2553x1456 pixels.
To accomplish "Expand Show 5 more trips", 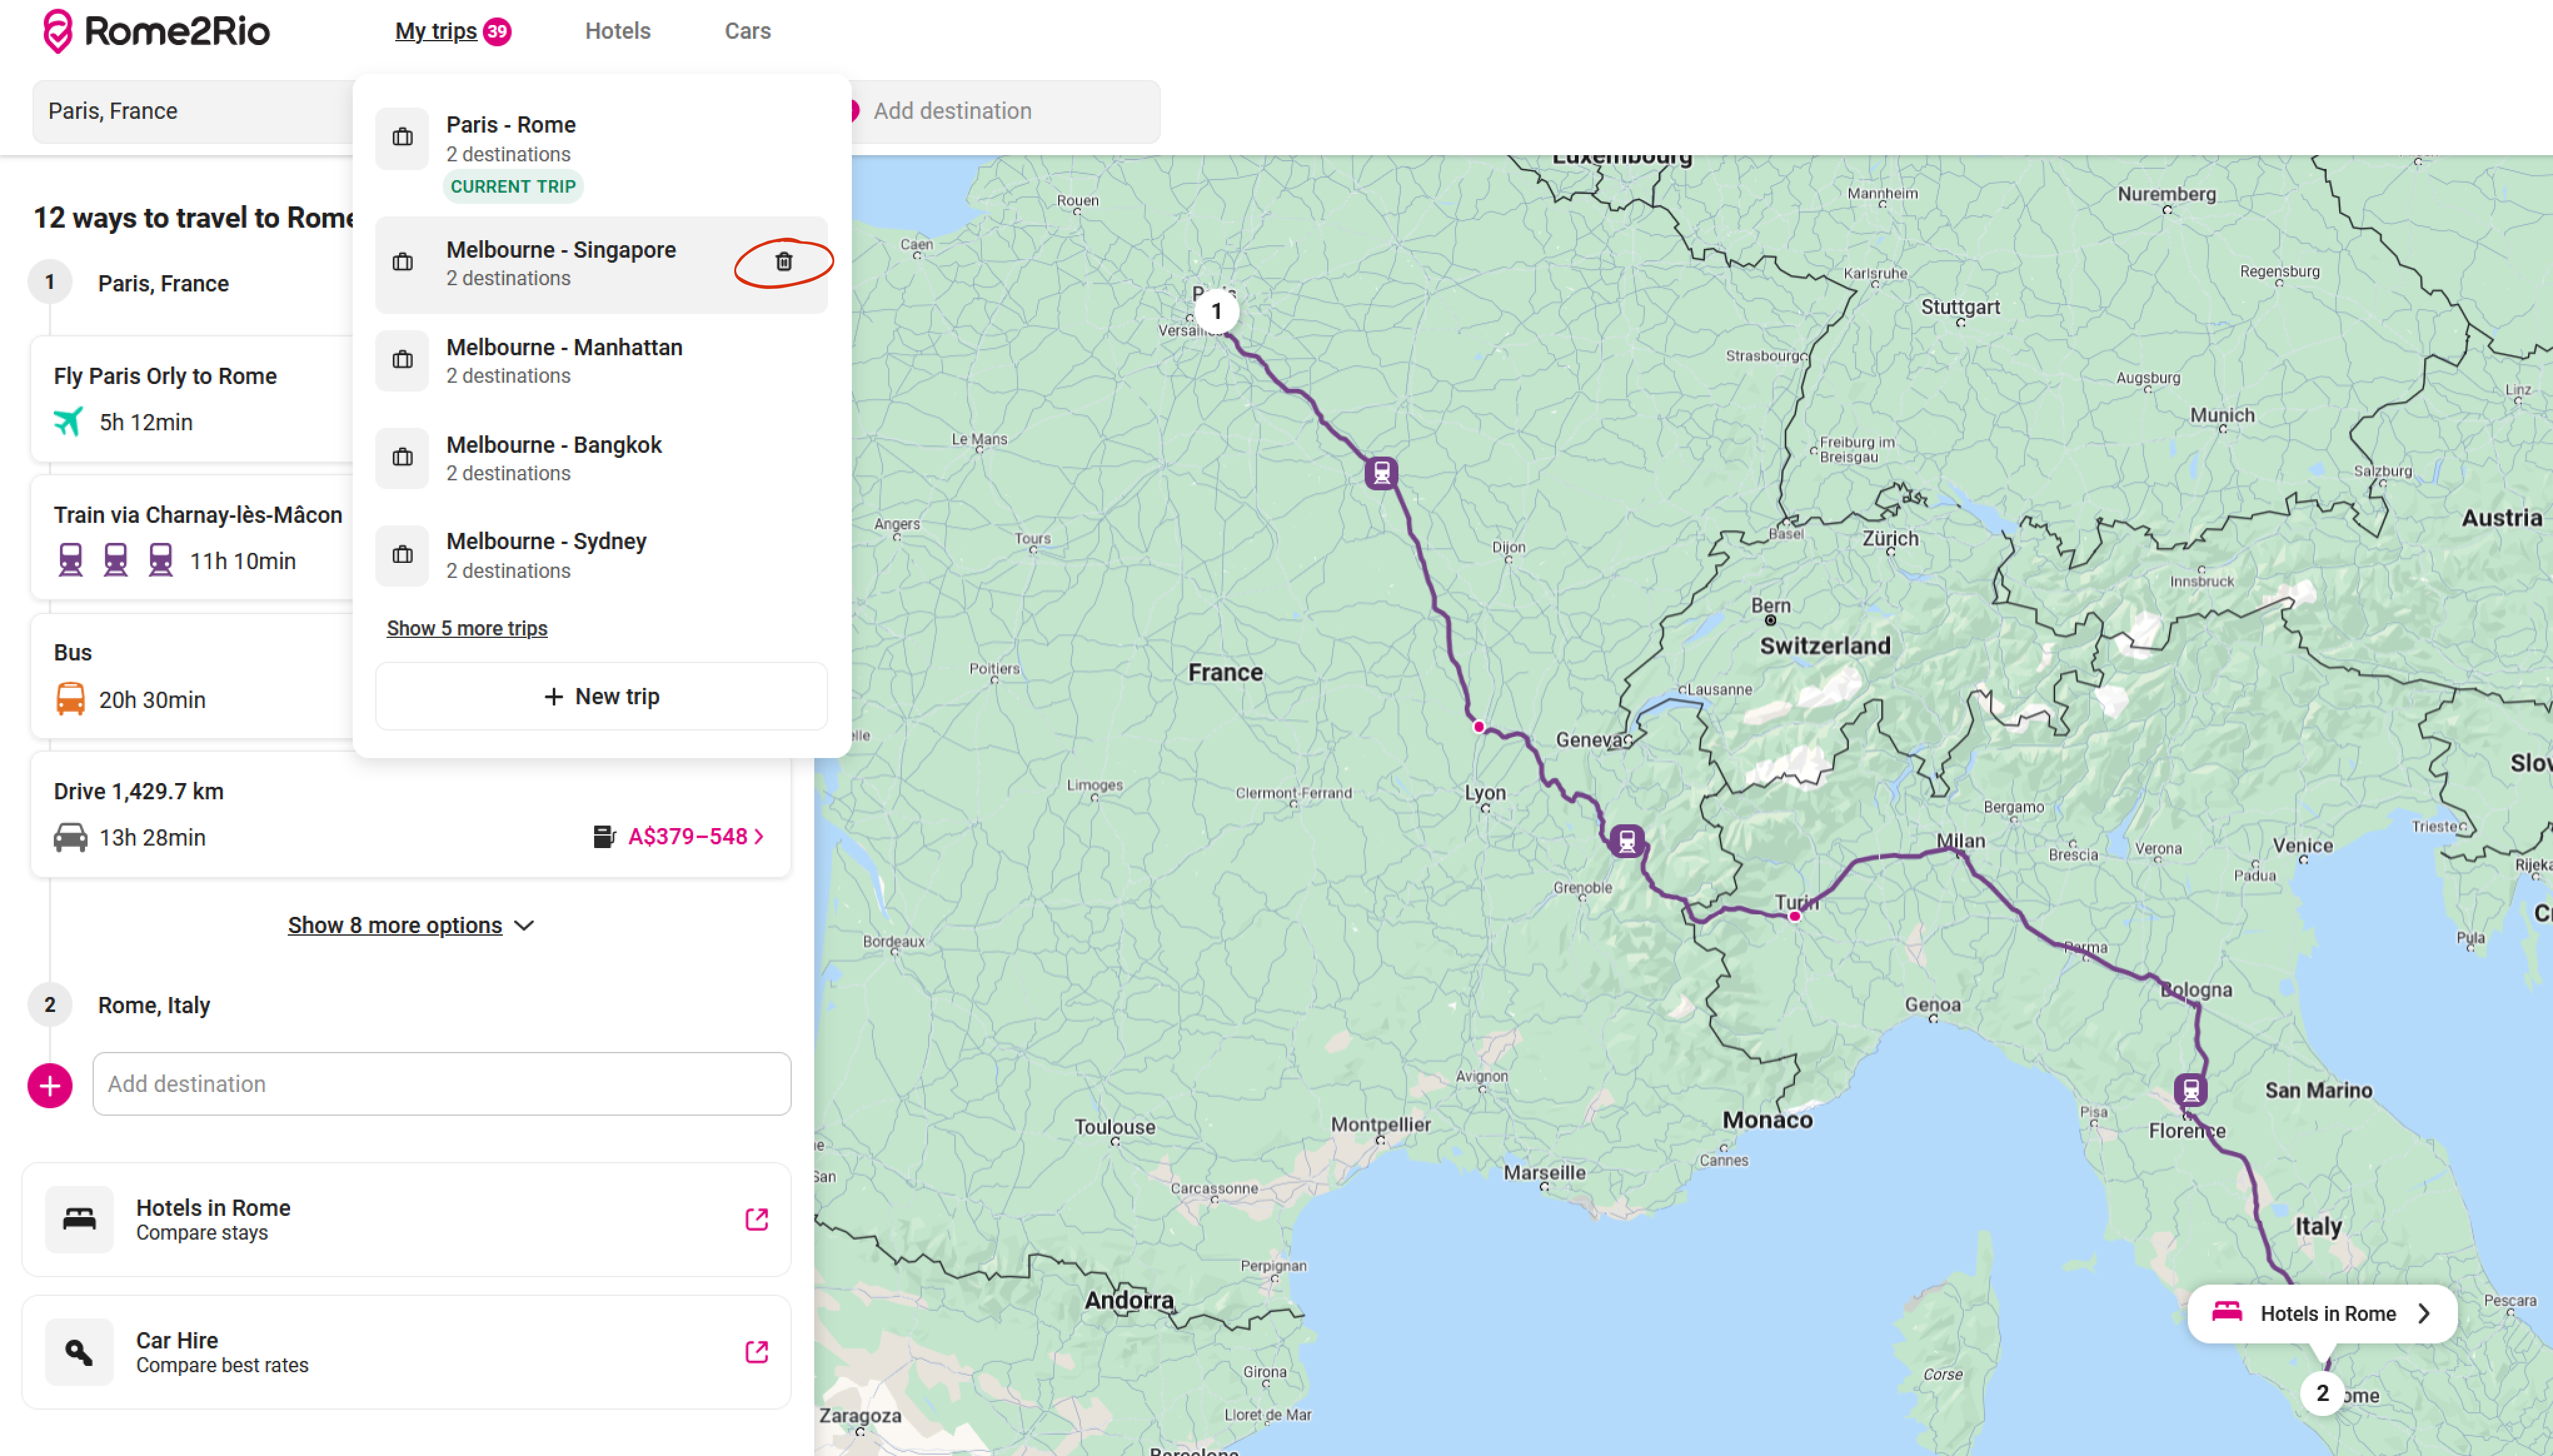I will coord(467,628).
